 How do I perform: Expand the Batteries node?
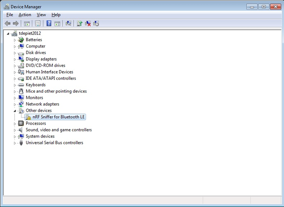coord(15,40)
